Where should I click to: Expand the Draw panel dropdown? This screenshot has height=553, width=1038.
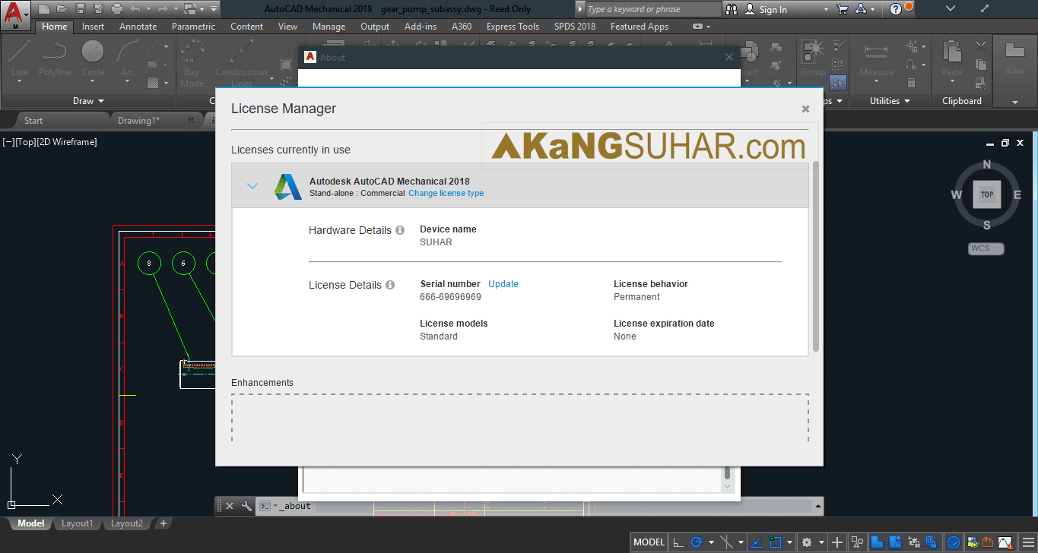[89, 101]
